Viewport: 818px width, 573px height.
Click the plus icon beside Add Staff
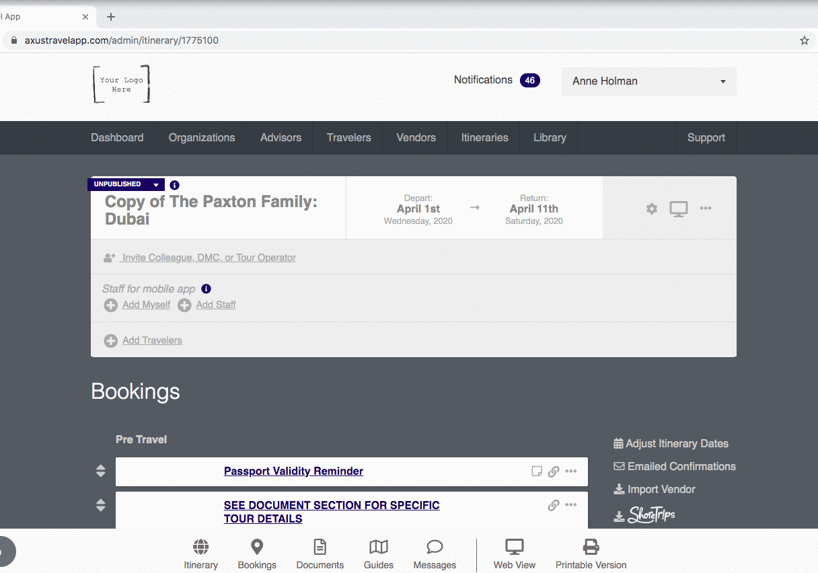[x=184, y=305]
